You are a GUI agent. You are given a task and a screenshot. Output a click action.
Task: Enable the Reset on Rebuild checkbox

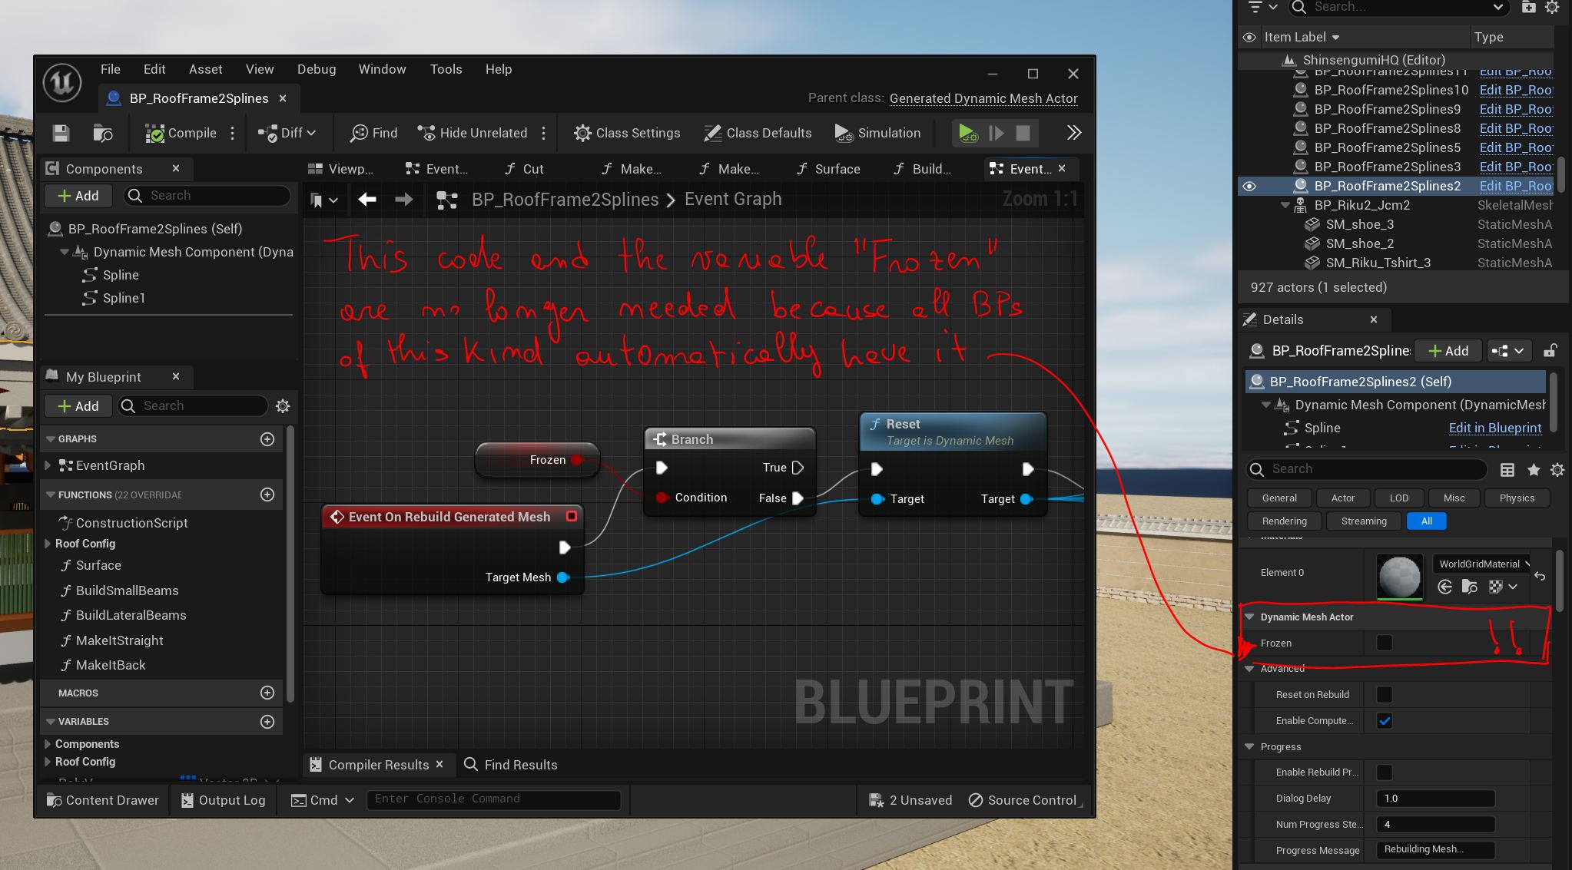(1384, 694)
